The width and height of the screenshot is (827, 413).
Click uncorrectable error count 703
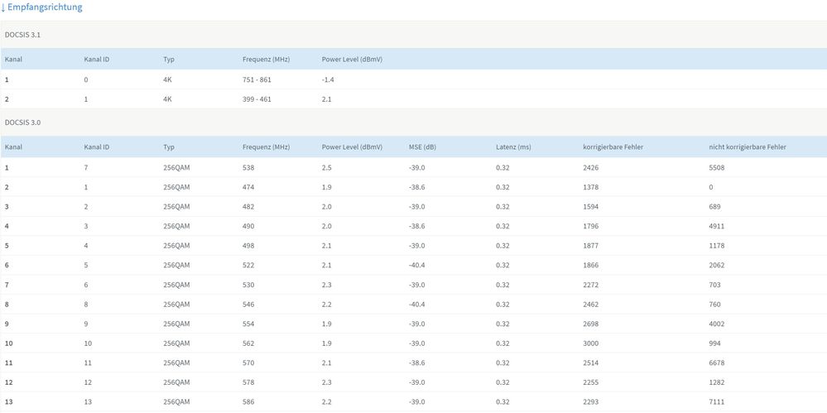pos(714,285)
